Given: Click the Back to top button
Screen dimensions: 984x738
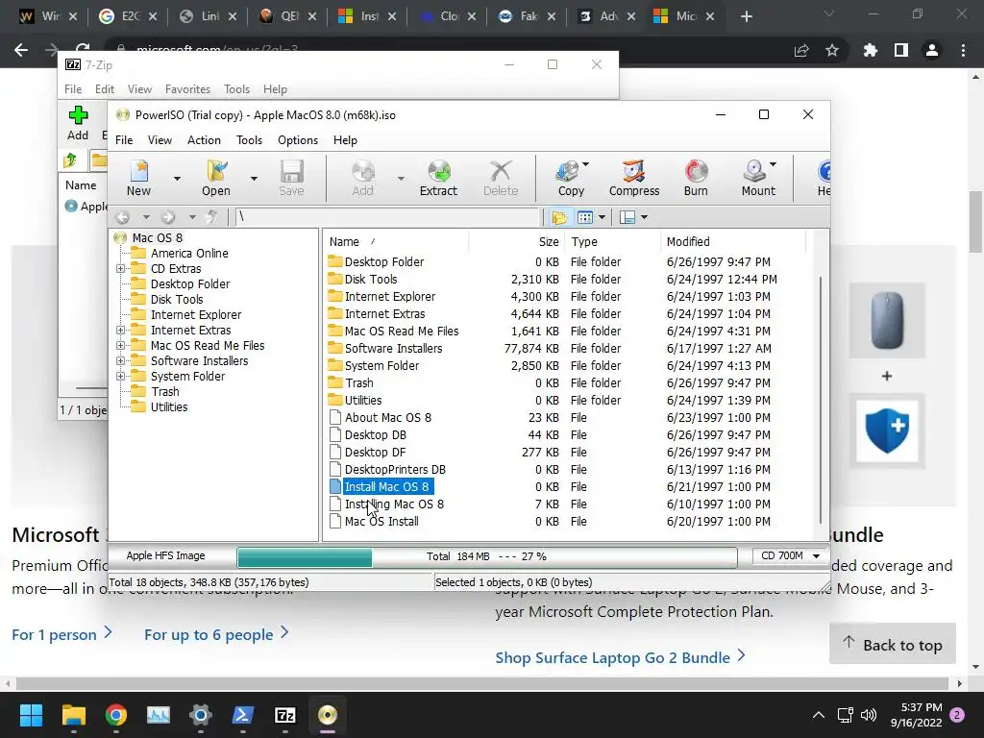Looking at the screenshot, I should (893, 644).
